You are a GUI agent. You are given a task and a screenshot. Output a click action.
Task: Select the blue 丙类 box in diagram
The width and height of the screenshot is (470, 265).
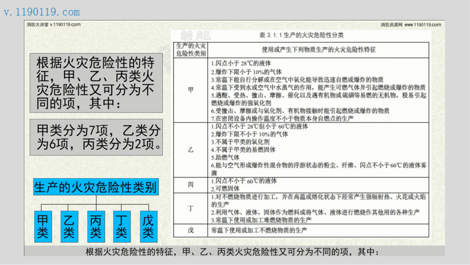[x=96, y=226]
